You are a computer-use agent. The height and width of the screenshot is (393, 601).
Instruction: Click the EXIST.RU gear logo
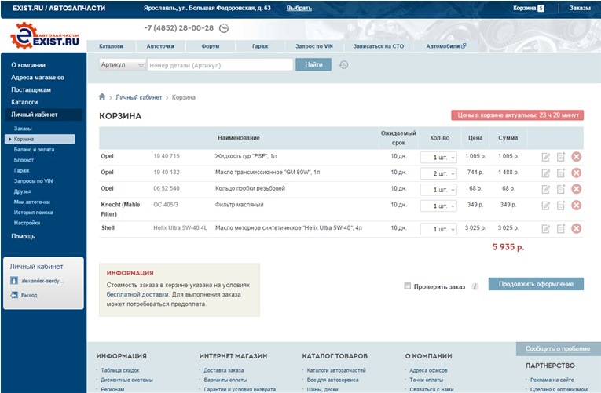[x=45, y=36]
